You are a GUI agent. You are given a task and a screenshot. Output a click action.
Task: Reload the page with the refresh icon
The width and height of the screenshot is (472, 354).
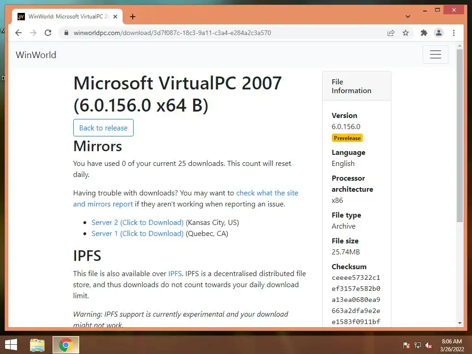point(48,33)
